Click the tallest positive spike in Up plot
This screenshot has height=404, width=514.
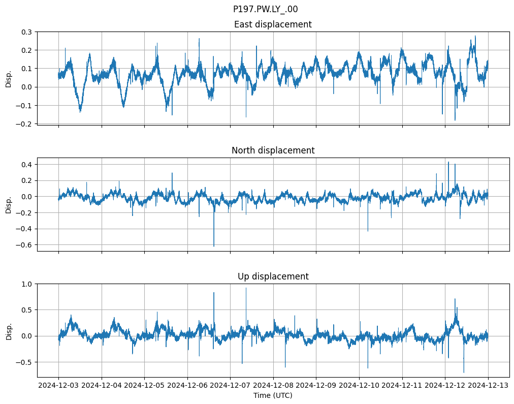246,289
